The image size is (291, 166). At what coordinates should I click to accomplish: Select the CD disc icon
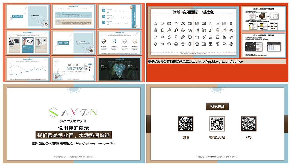tap(218, 44)
